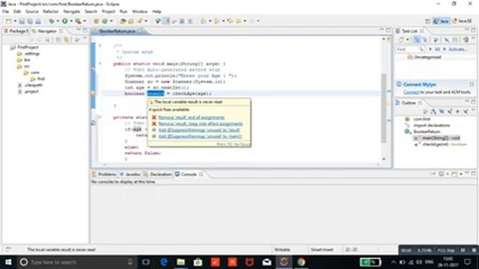479x269 pixels.
Task: Click Add @SuppressWarnings 'unused' to 'result'
Action: click(x=199, y=130)
